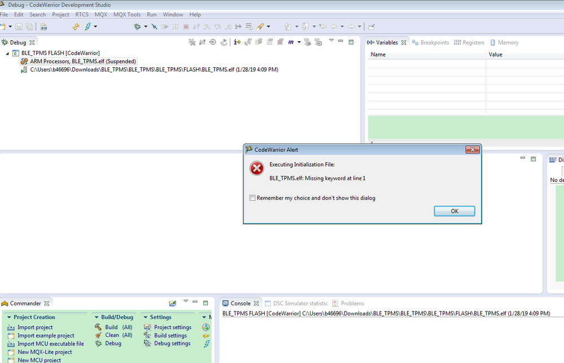Screen dimensions: 564x363
Task: Select 'ARM Processors, BLE_TPMS.elf (Suspended)' entry
Action: tap(83, 61)
